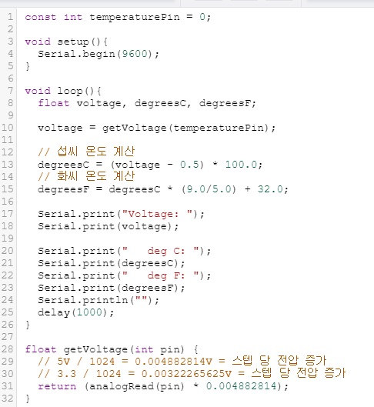Screen dimensions: 374x407
Task: Click the Serial.print line with 'deg F:'
Action: tap(125, 275)
